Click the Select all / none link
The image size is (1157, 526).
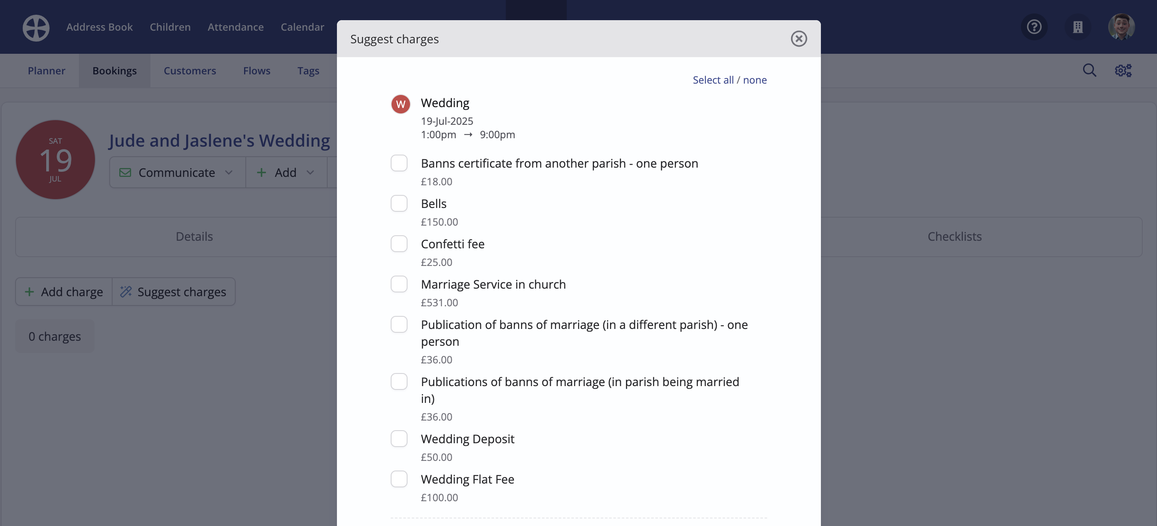729,80
